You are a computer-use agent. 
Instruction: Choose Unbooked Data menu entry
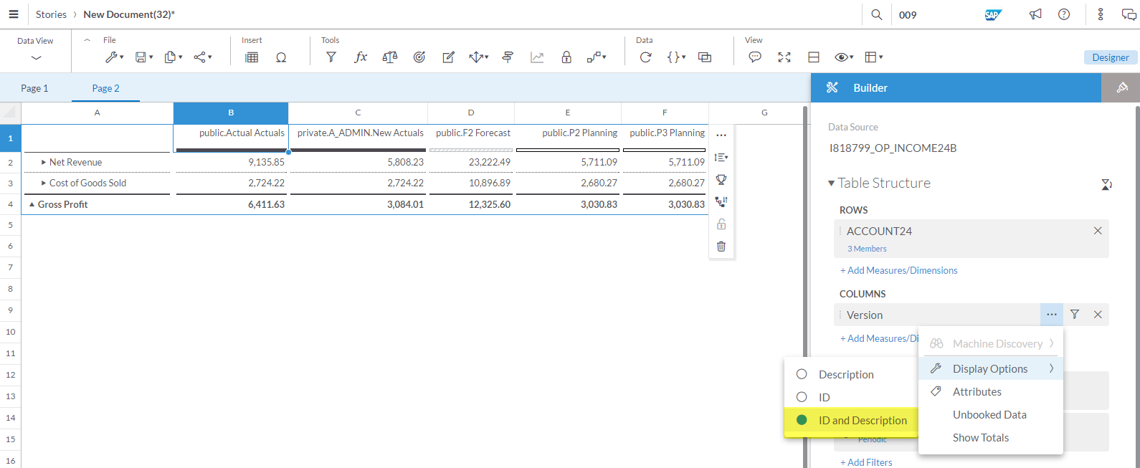991,414
